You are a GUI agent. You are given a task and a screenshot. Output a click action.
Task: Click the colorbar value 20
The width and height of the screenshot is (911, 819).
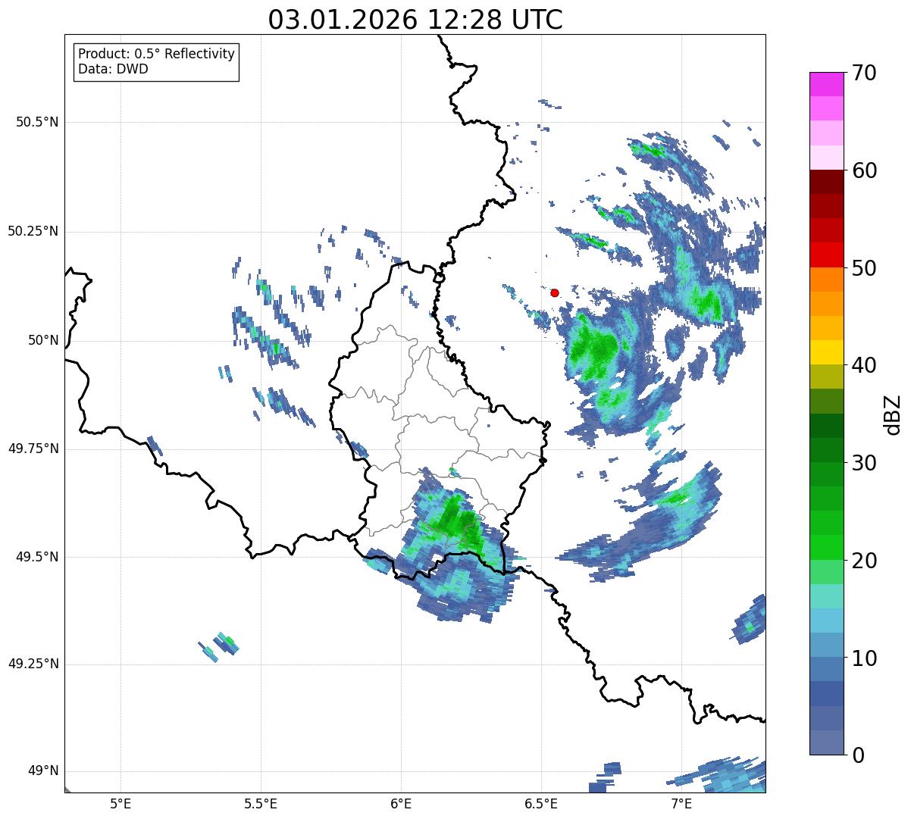pos(864,561)
